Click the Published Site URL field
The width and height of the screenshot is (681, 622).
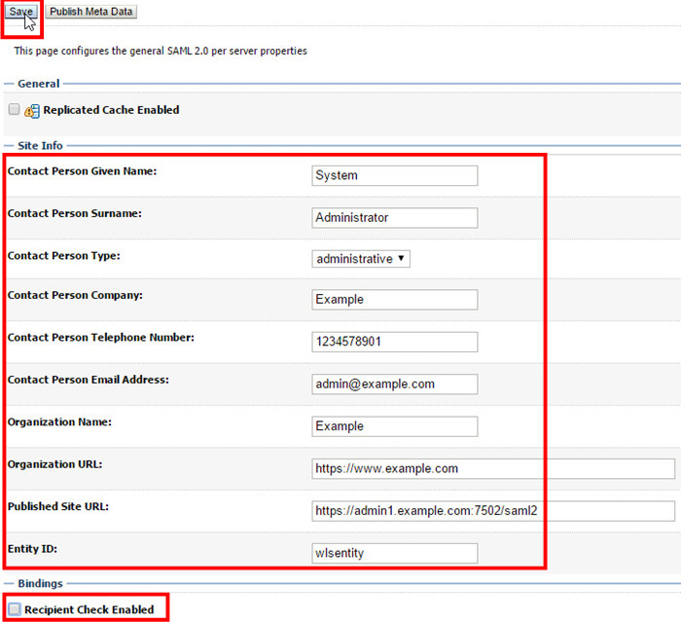(x=493, y=511)
